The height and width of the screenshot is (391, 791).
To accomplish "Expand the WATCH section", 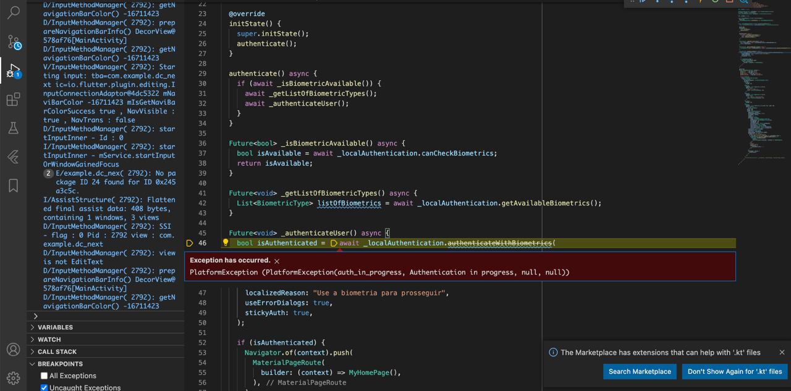I will point(105,339).
